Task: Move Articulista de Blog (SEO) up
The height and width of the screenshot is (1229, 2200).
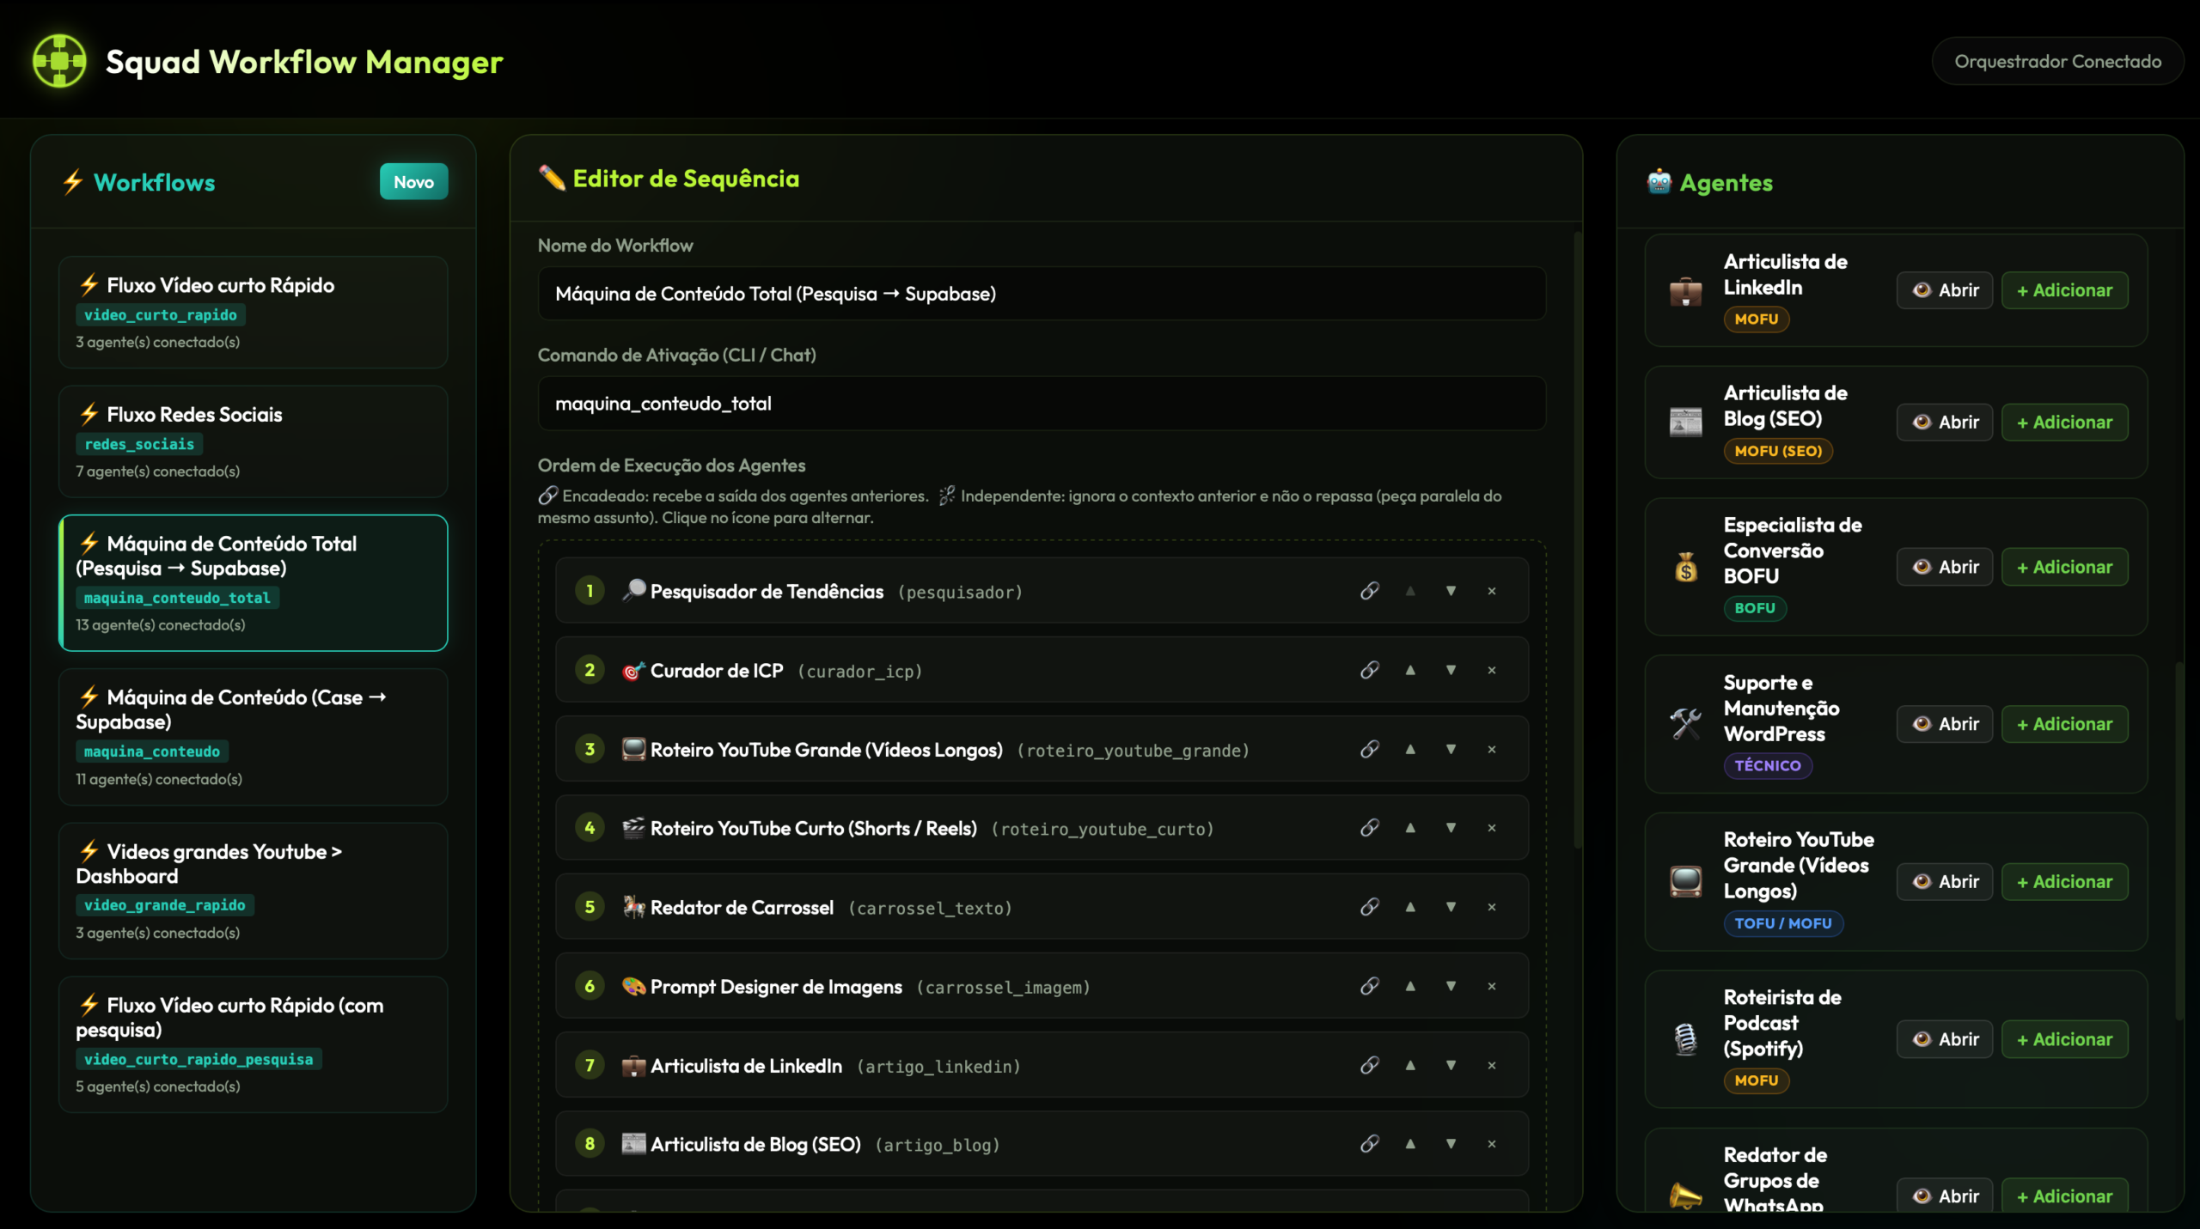Action: coord(1410,1144)
